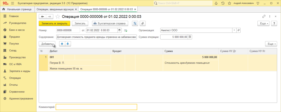281x112 pixels.
Task: Click the paperclip attached files icon
Action: coord(143,23)
